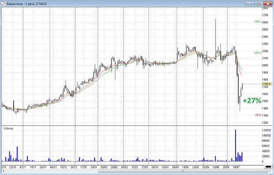This screenshot has width=274, height=175.
Task: Click the tallest blue volume bar
Action: click(x=236, y=146)
